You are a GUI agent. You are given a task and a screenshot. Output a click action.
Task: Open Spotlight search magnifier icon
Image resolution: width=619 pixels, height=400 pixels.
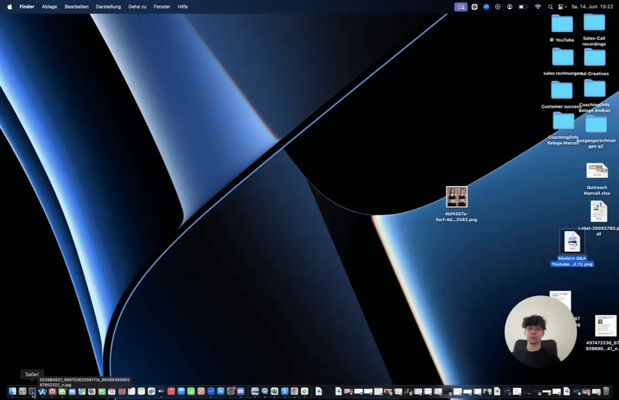click(550, 7)
